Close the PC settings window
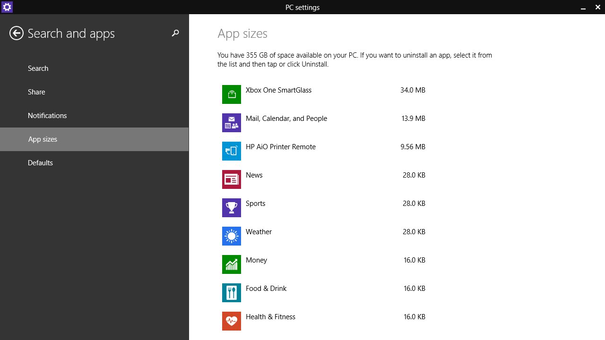Image resolution: width=605 pixels, height=340 pixels. [x=597, y=7]
